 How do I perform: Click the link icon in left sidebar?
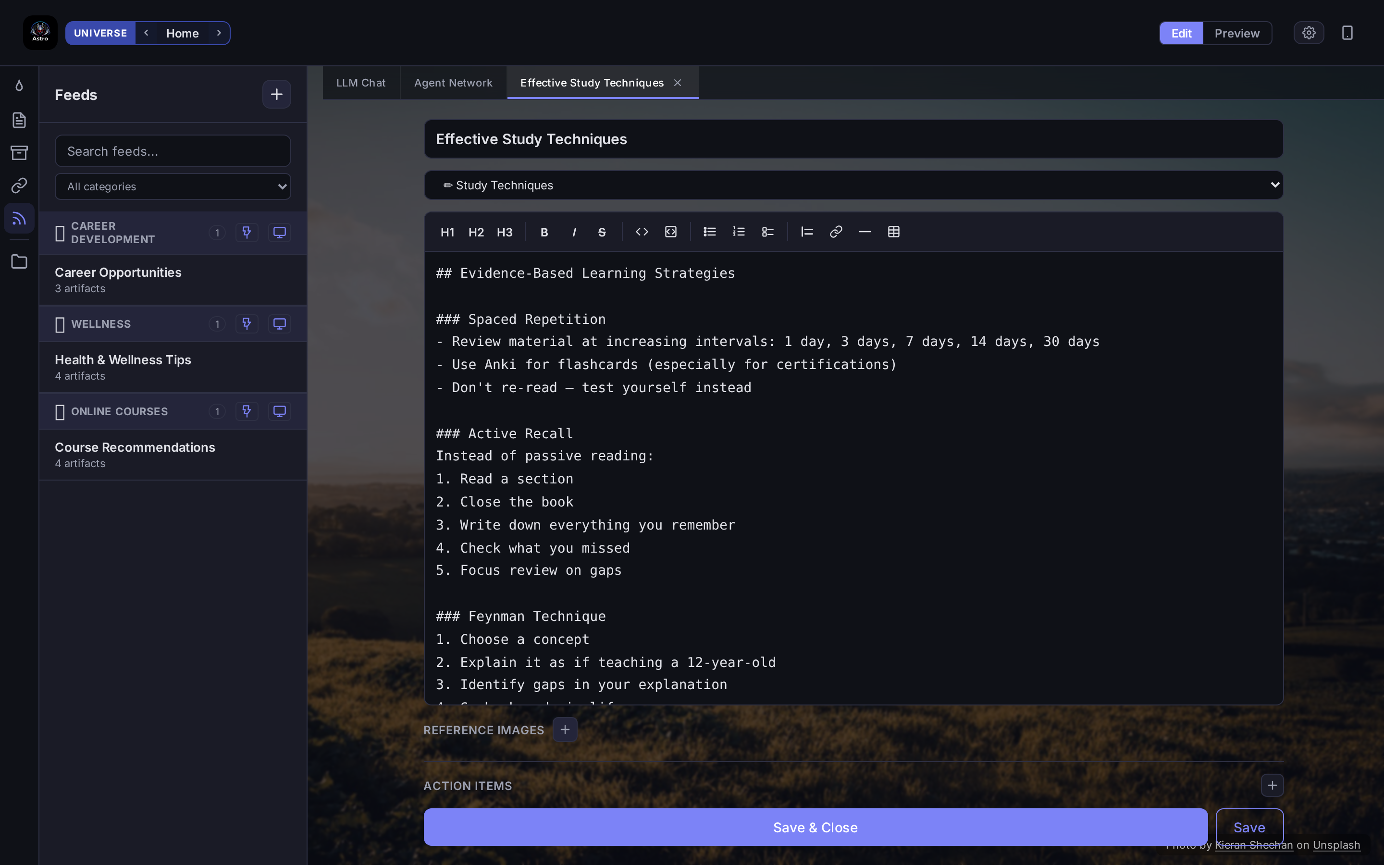[19, 185]
